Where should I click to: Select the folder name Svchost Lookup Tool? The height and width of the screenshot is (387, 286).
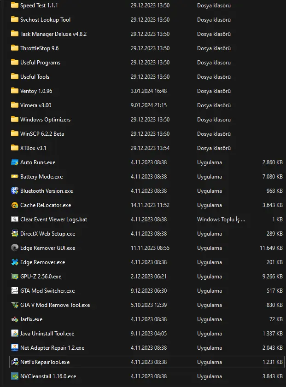click(45, 20)
